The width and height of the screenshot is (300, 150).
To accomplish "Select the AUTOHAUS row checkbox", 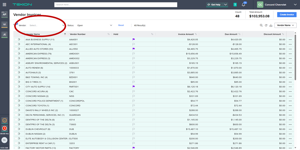I will pos(16,72).
